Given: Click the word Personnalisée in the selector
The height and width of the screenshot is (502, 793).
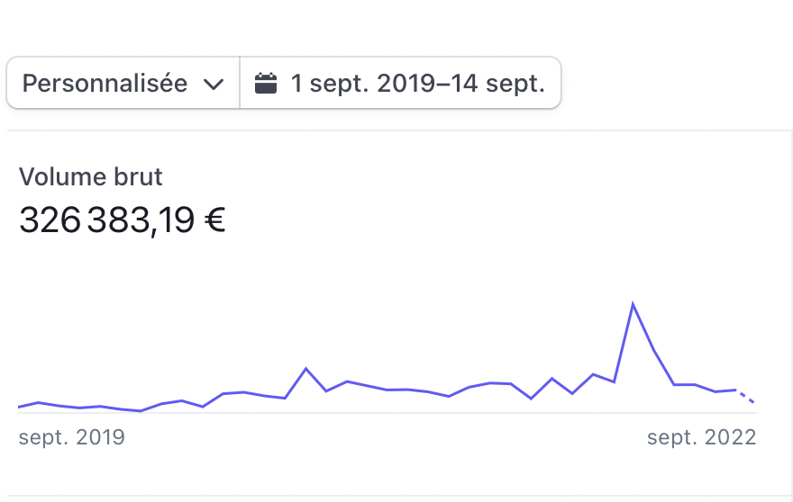Looking at the screenshot, I should coord(105,84).
